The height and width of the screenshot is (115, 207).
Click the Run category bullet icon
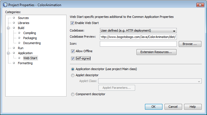point(14,48)
